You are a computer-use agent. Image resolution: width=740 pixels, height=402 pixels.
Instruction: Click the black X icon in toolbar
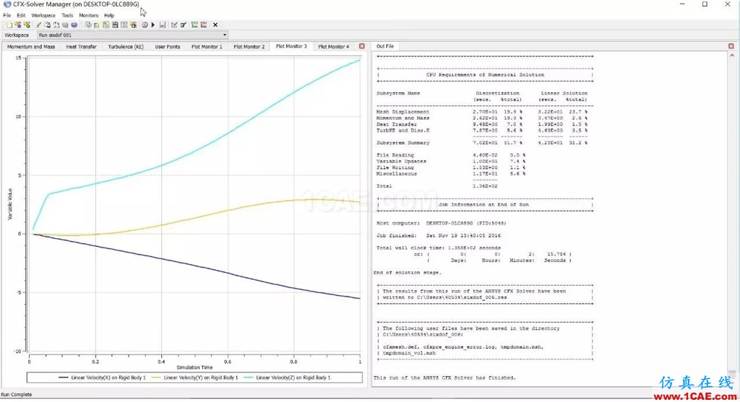[215, 25]
